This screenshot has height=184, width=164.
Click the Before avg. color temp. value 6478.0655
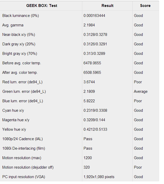(x=92, y=63)
